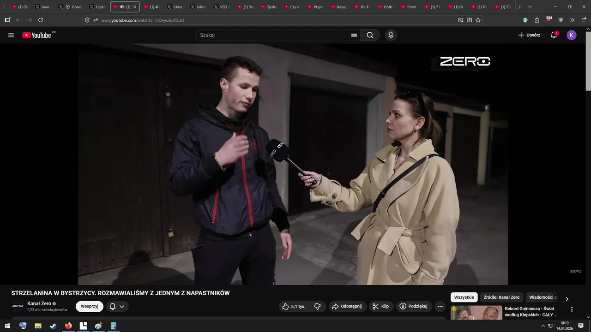Click the search magnifier button

click(370, 35)
